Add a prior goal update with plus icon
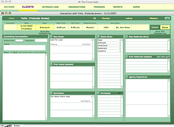 [51, 64]
